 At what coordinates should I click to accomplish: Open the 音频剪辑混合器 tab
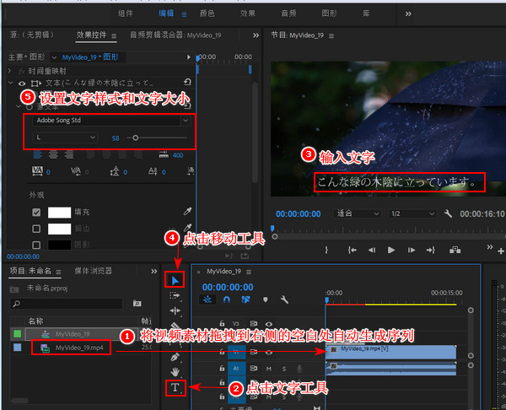coord(175,35)
